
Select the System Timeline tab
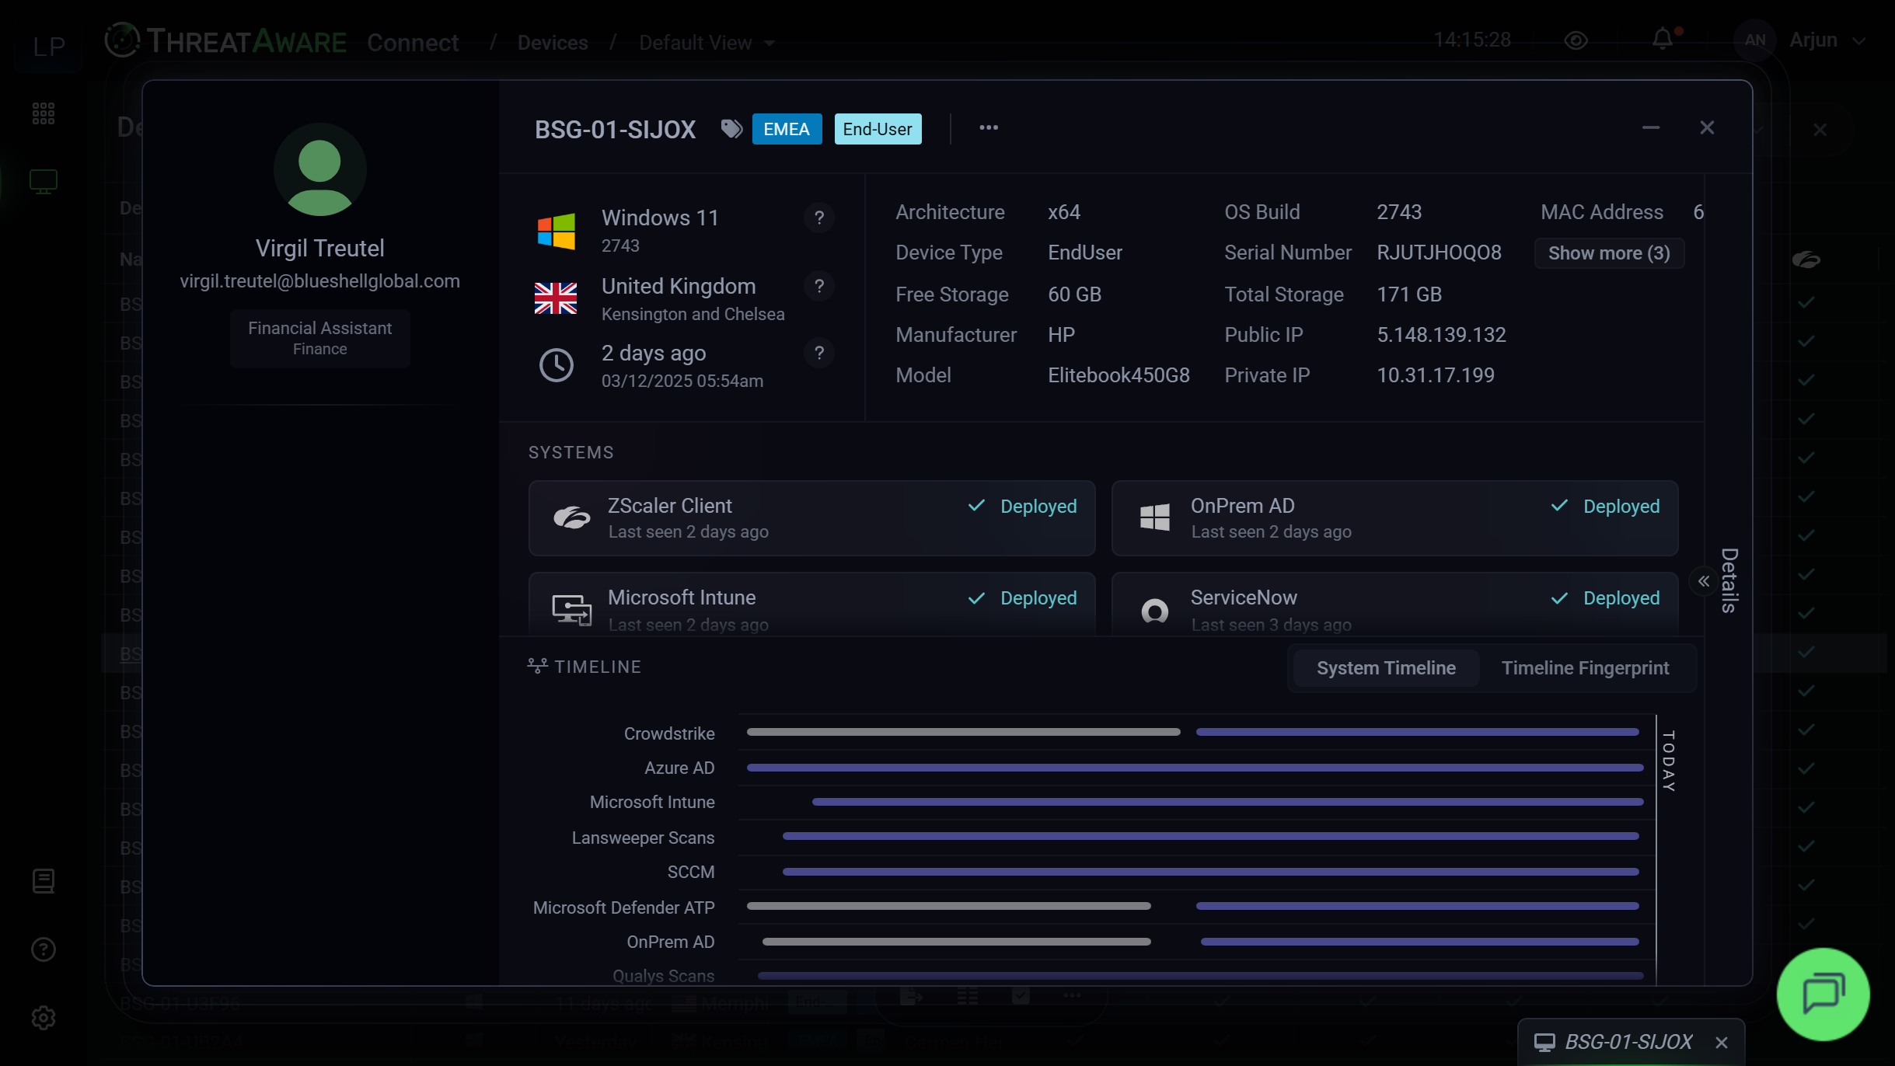[1386, 668]
